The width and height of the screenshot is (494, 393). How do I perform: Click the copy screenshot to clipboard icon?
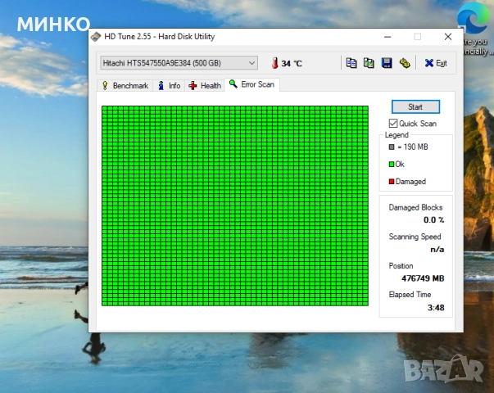(369, 63)
